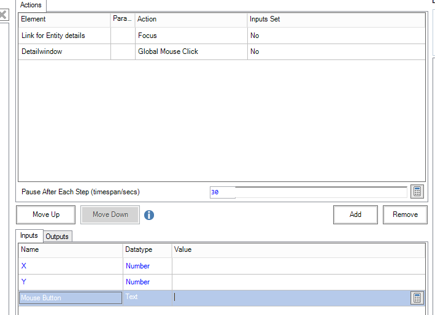Screen dimensions: 435x315
Task: Click Add to add an action
Action: (355, 214)
